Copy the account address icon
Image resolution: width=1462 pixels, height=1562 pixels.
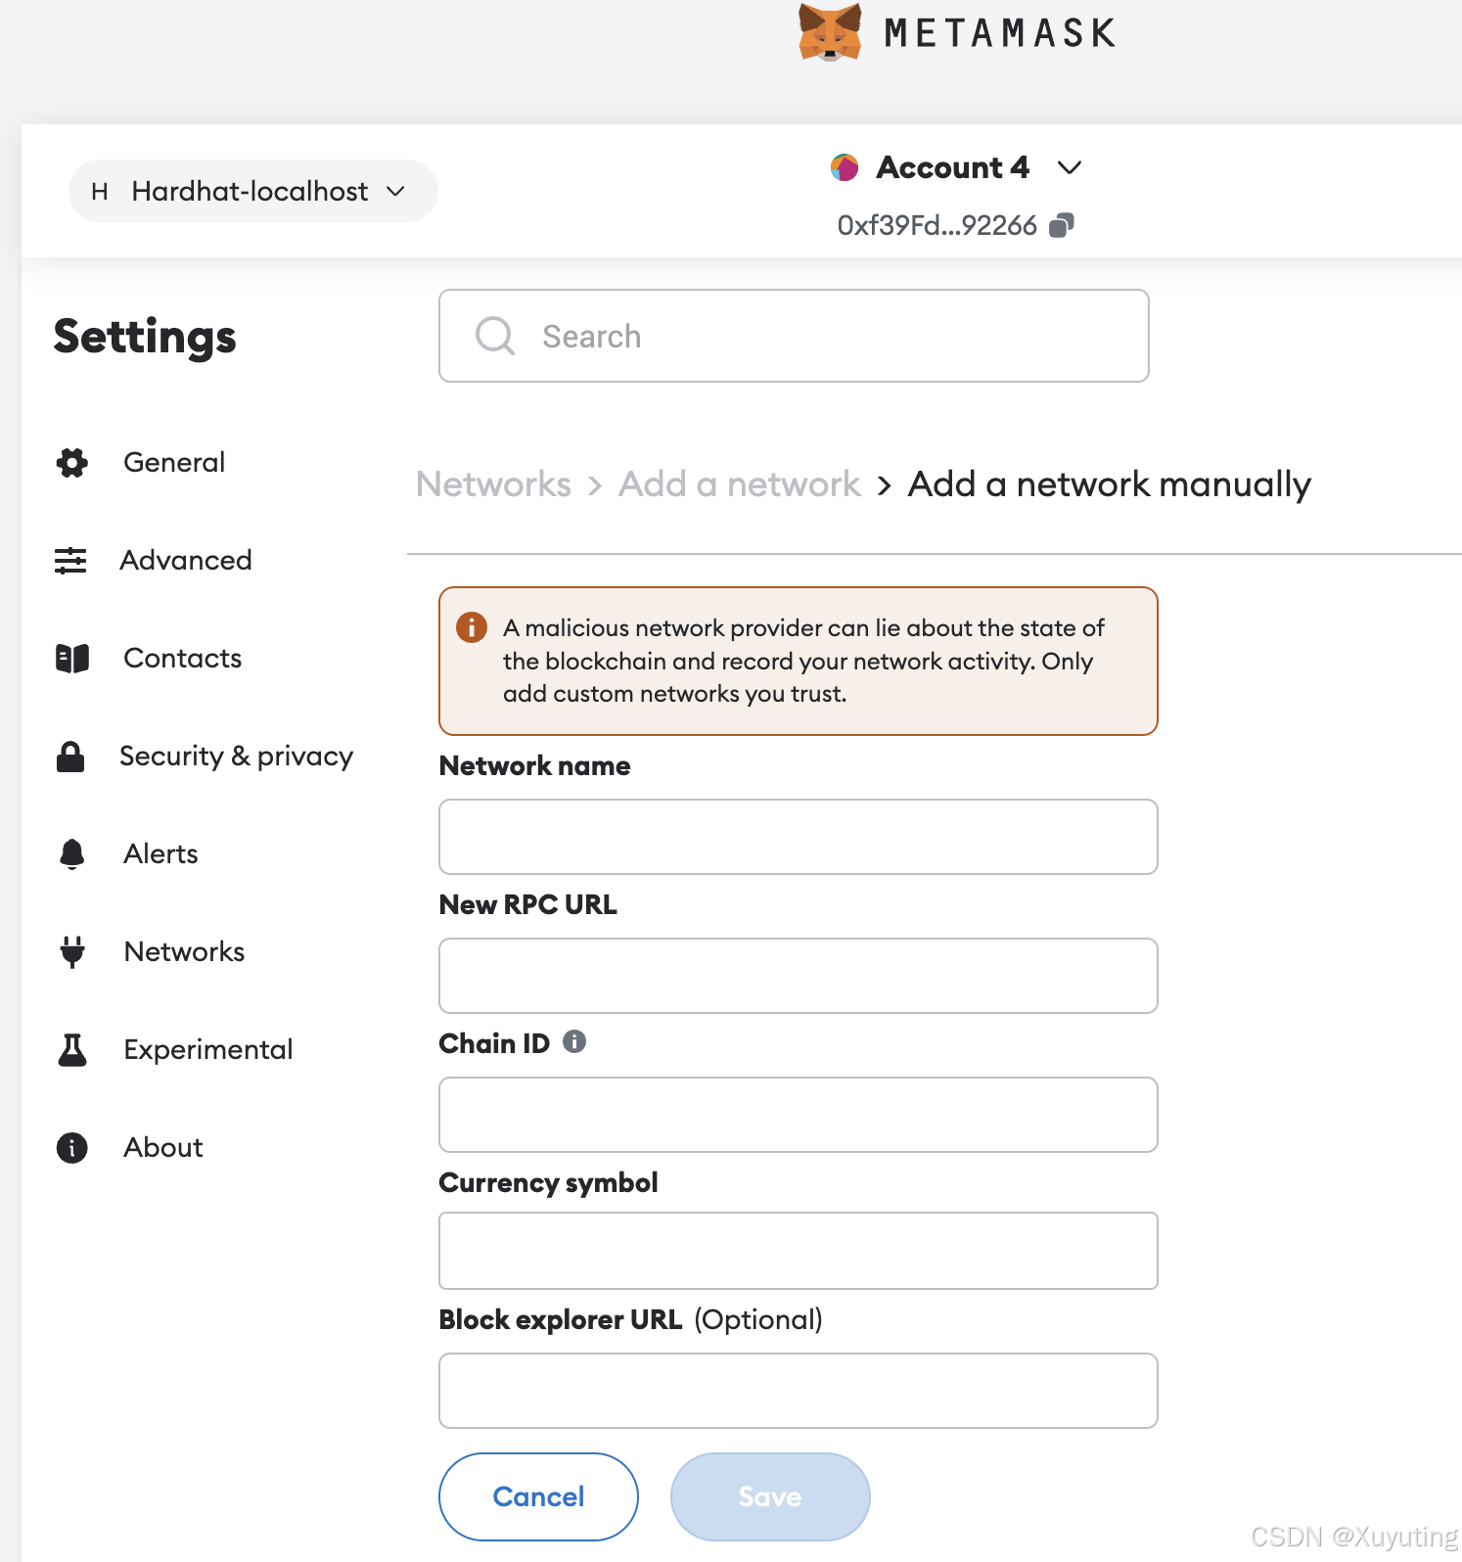1061,225
